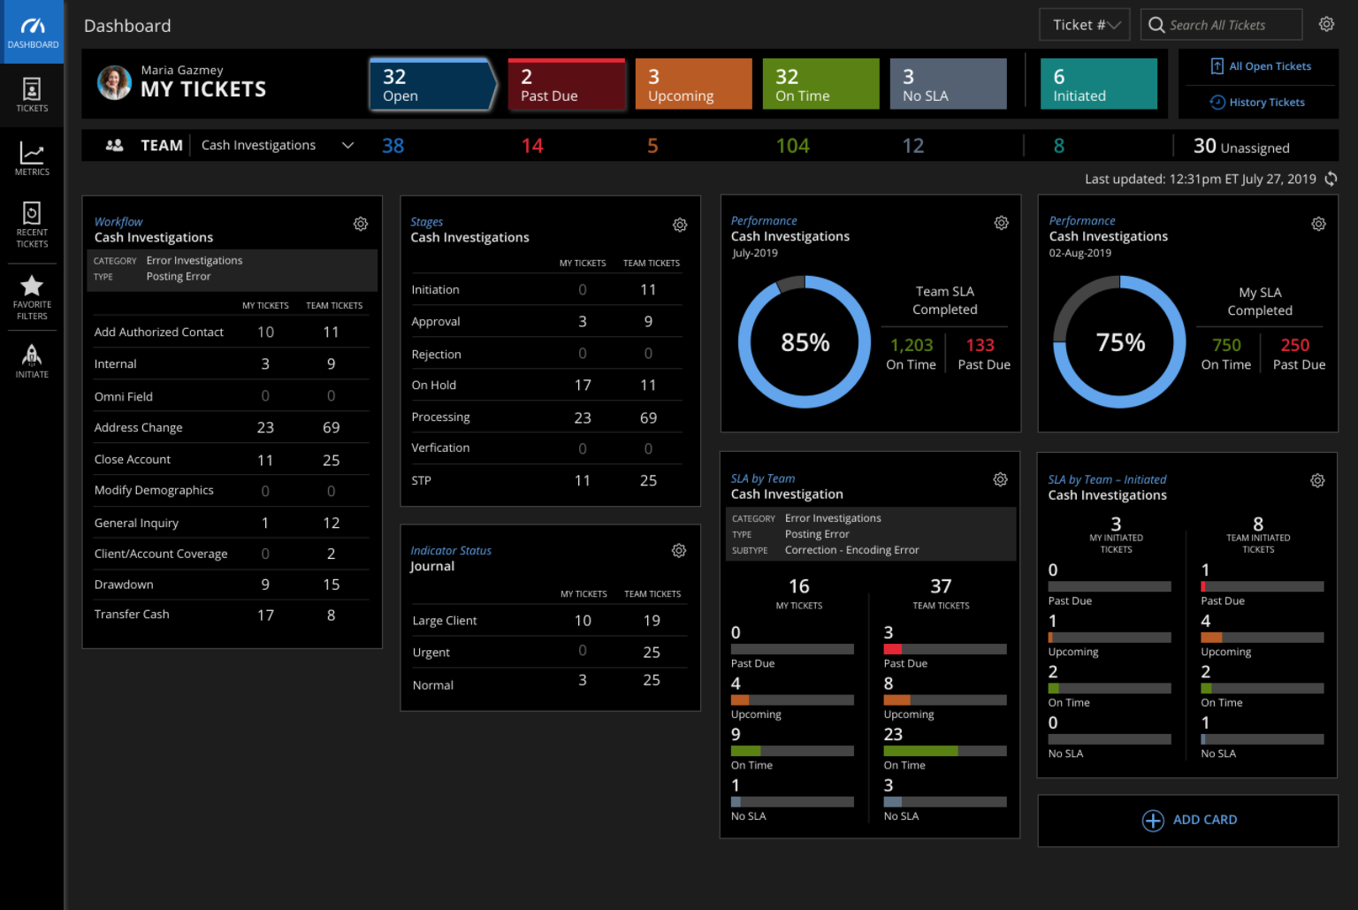Click the 6 Initiated tickets tile
Image resolution: width=1358 pixels, height=910 pixels.
[1098, 83]
